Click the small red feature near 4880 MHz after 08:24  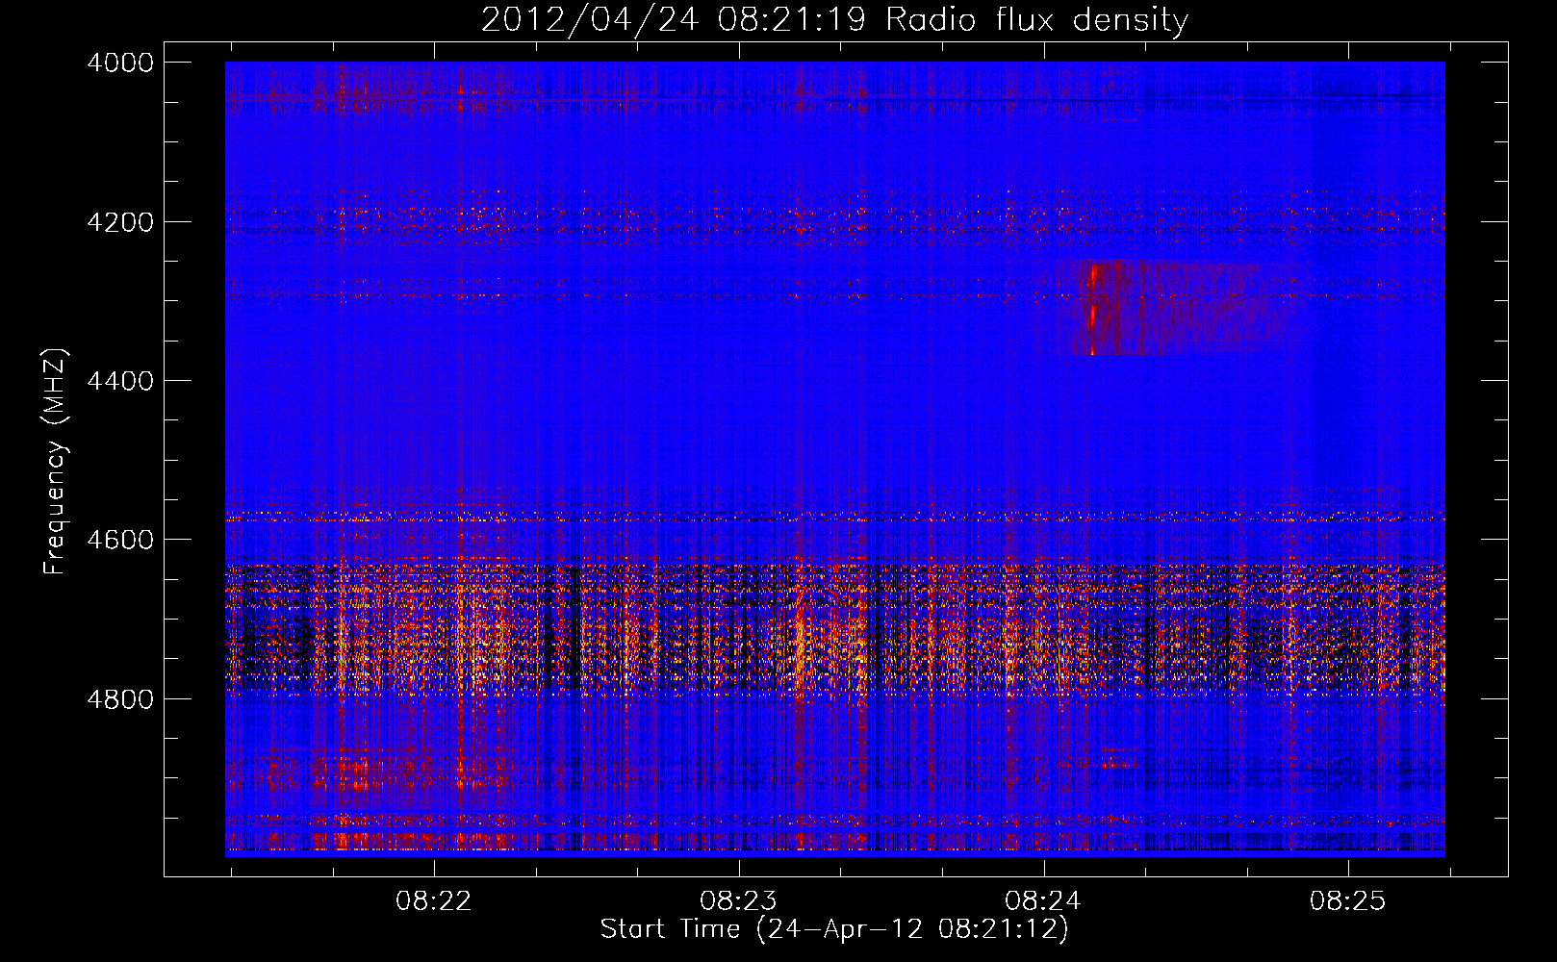[x=1117, y=764]
